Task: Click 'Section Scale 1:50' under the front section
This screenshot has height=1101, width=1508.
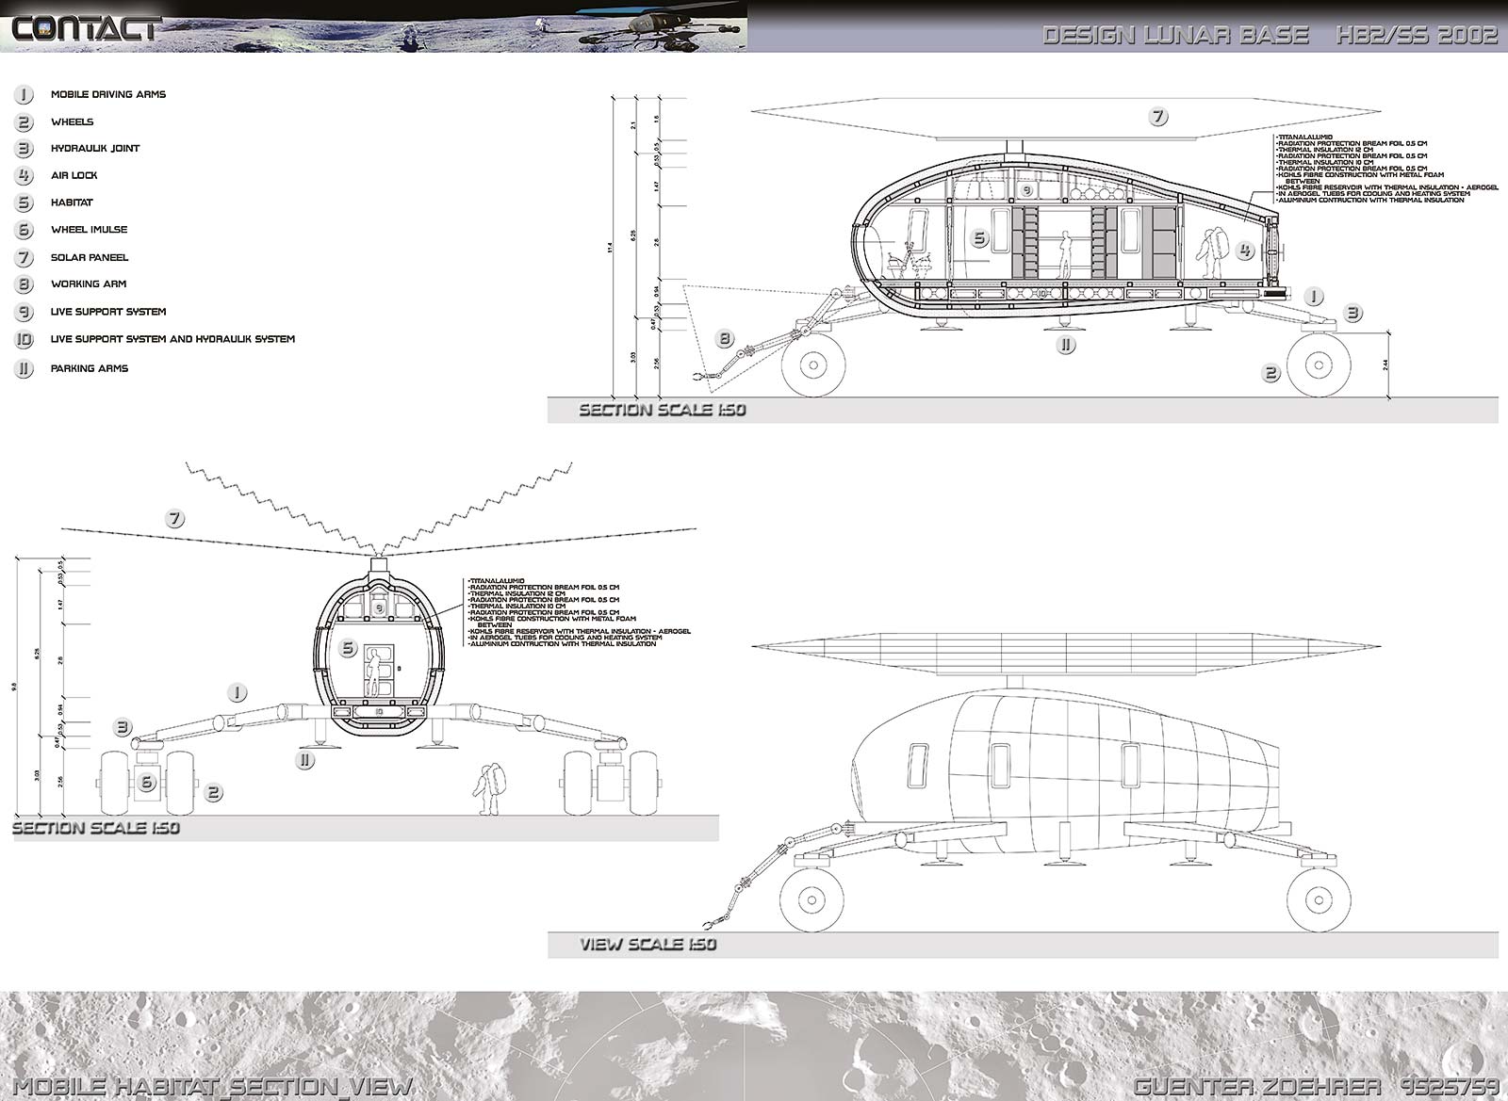Action: point(96,828)
